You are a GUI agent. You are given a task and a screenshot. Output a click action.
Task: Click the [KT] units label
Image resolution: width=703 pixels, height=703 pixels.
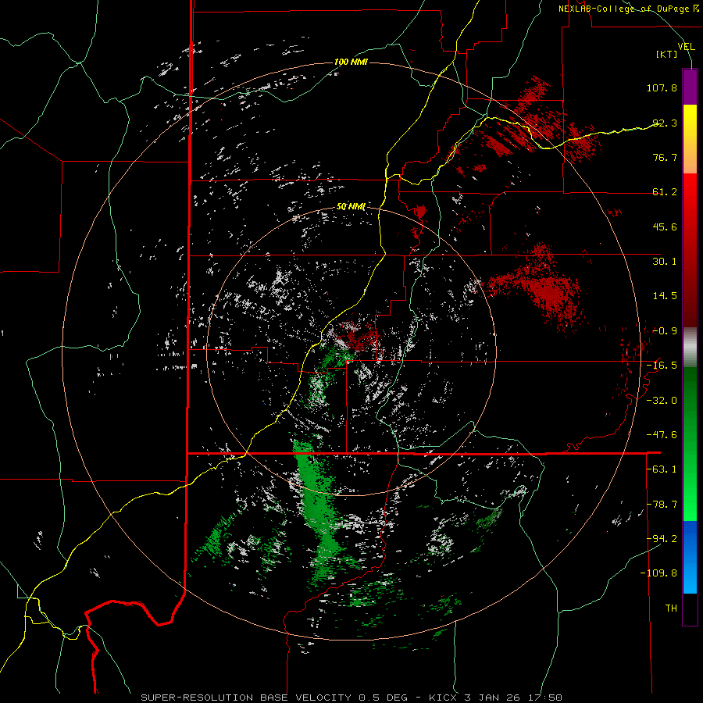coord(667,54)
